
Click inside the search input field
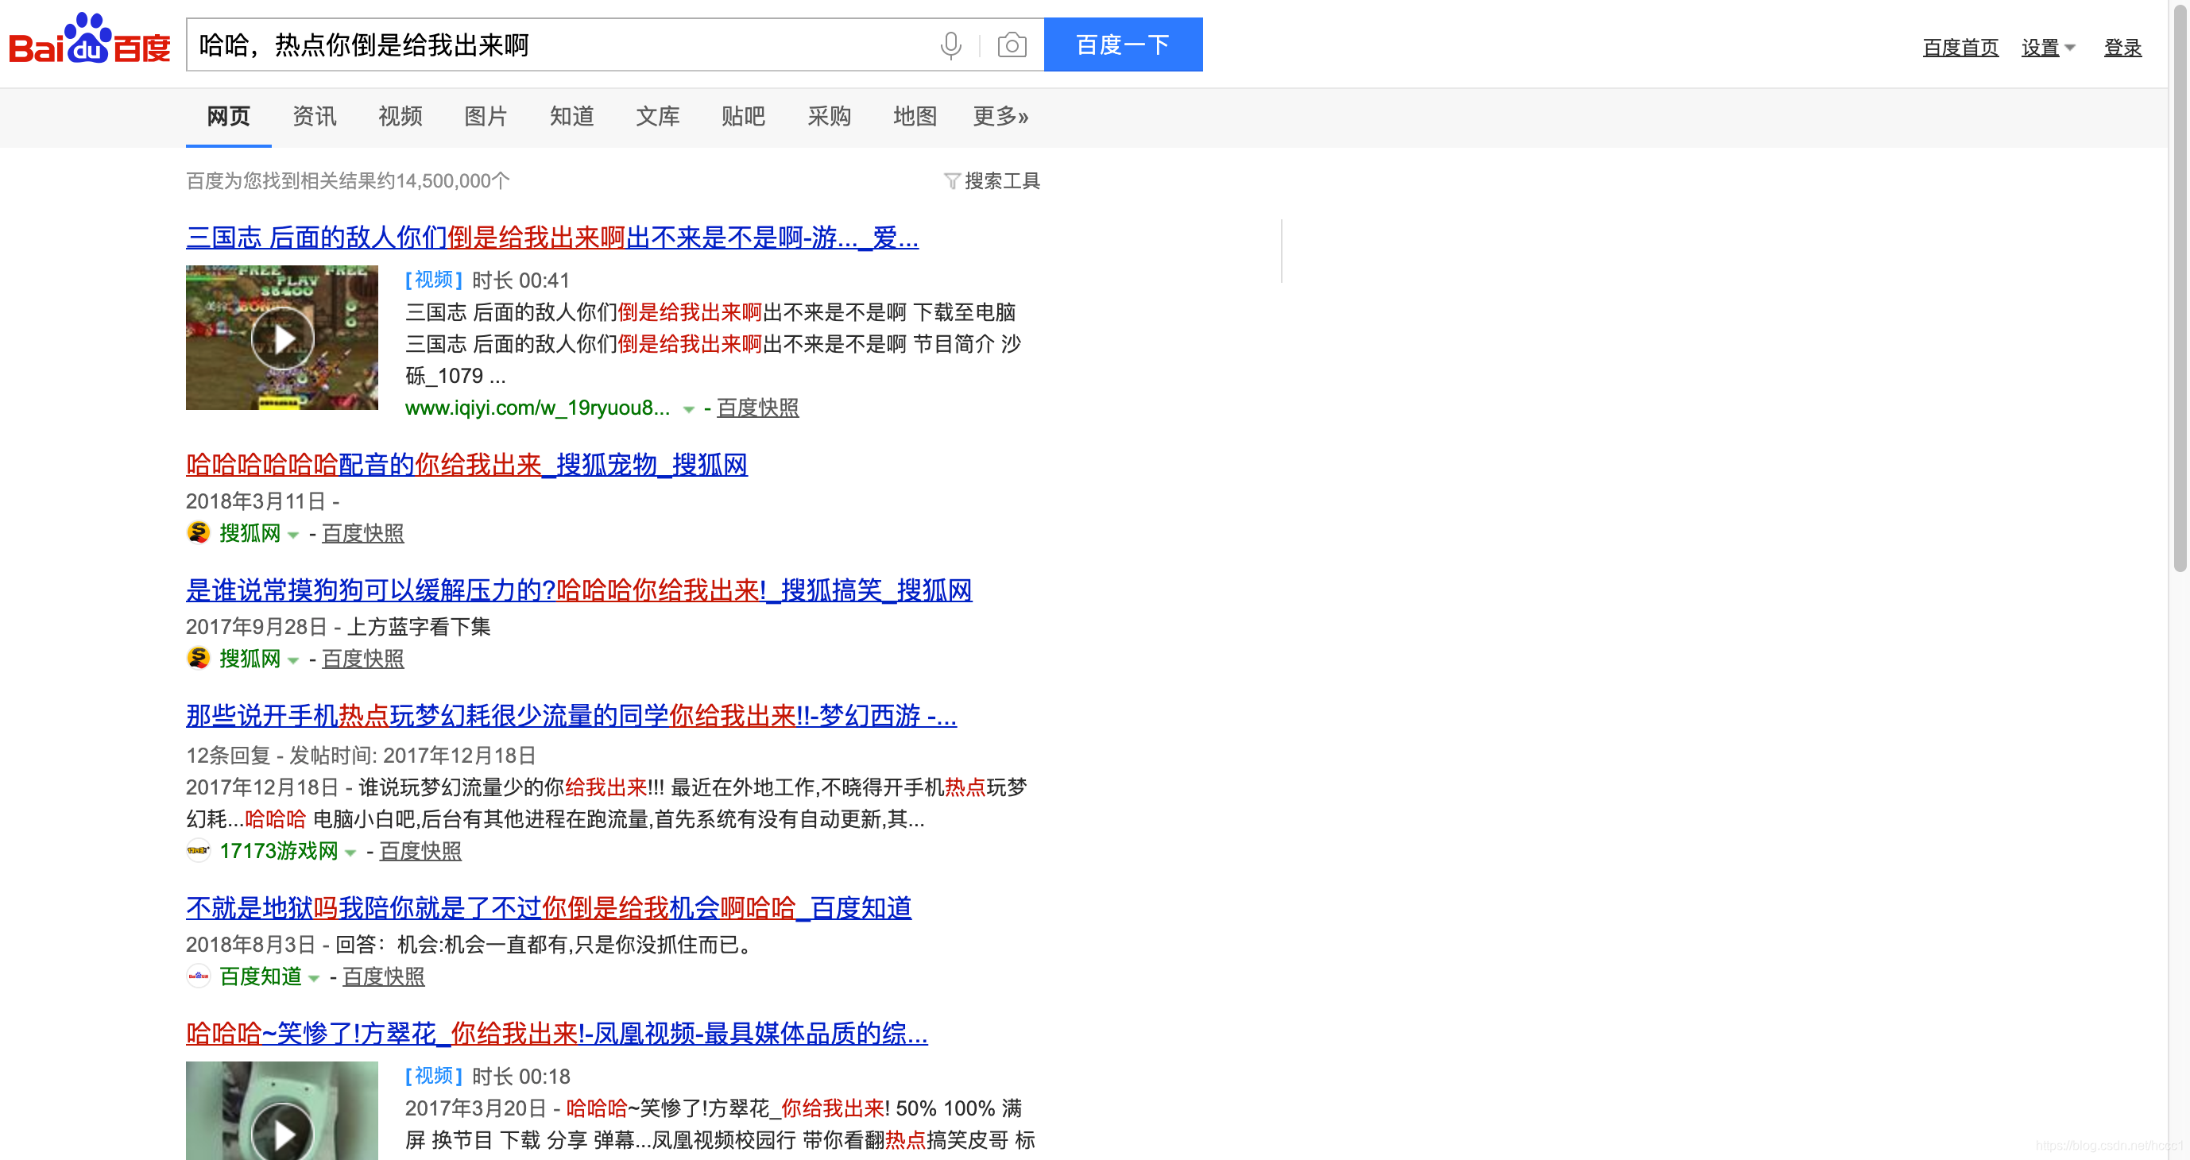click(561, 45)
